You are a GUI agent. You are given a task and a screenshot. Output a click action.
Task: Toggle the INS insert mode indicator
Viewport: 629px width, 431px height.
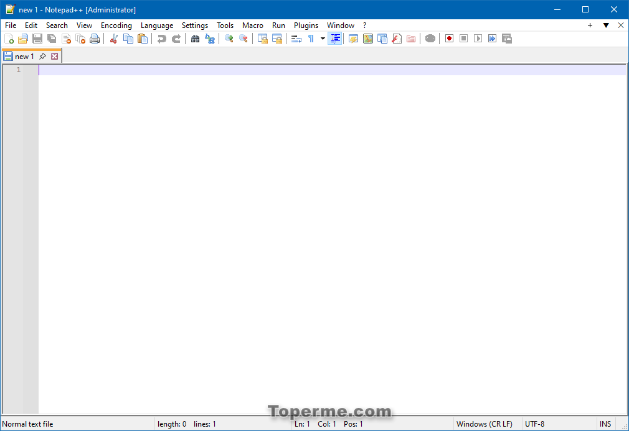(605, 424)
